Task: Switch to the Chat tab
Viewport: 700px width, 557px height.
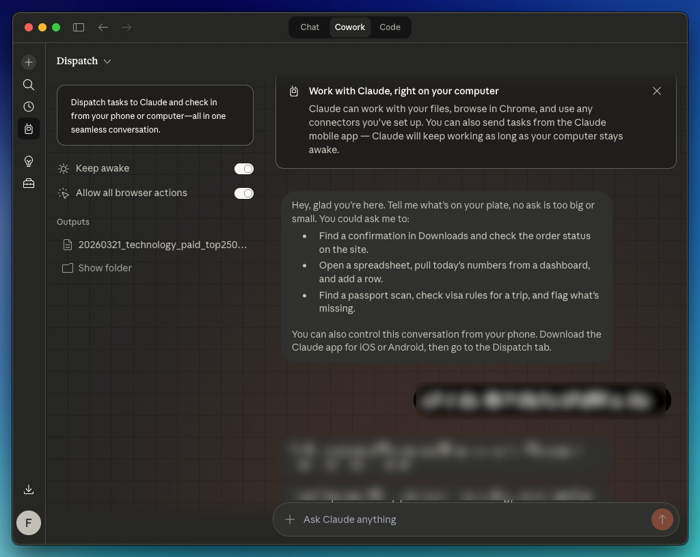Action: click(x=310, y=27)
